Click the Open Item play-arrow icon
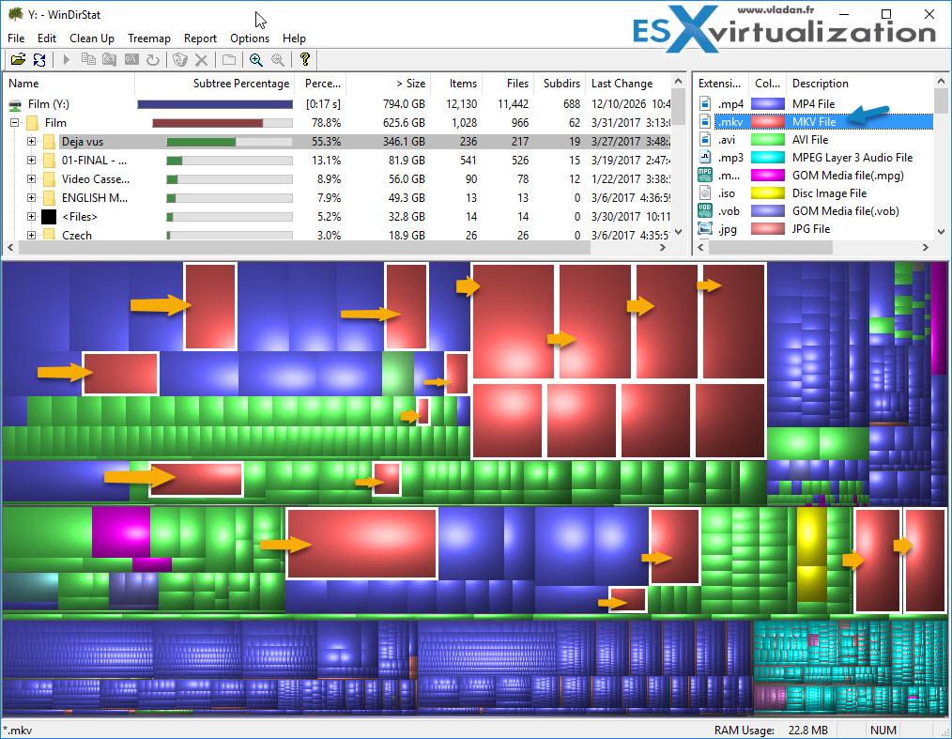 [x=67, y=59]
